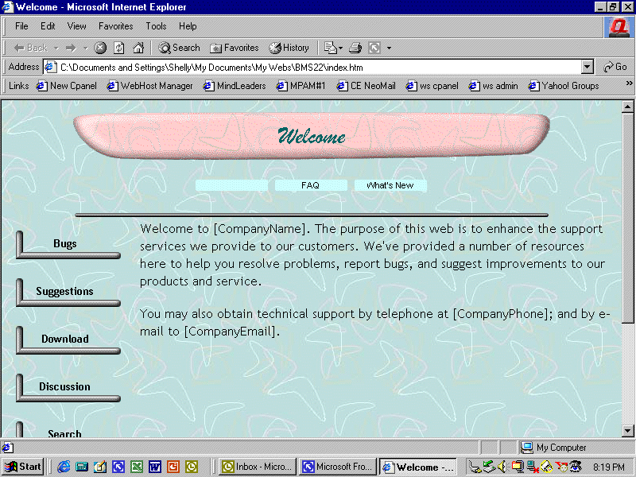Refresh the page with Refresh icon
Image resolution: width=636 pixels, height=477 pixels.
coord(118,48)
